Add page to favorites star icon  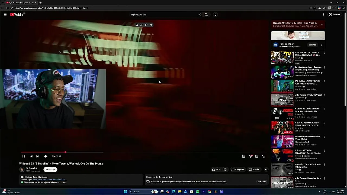coord(314,8)
